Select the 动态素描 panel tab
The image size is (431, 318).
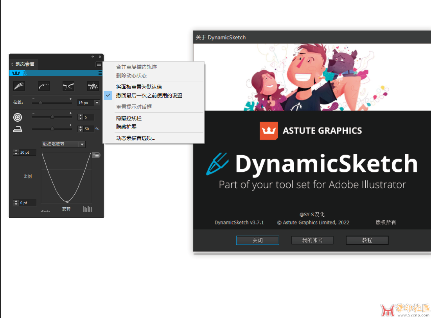click(25, 64)
